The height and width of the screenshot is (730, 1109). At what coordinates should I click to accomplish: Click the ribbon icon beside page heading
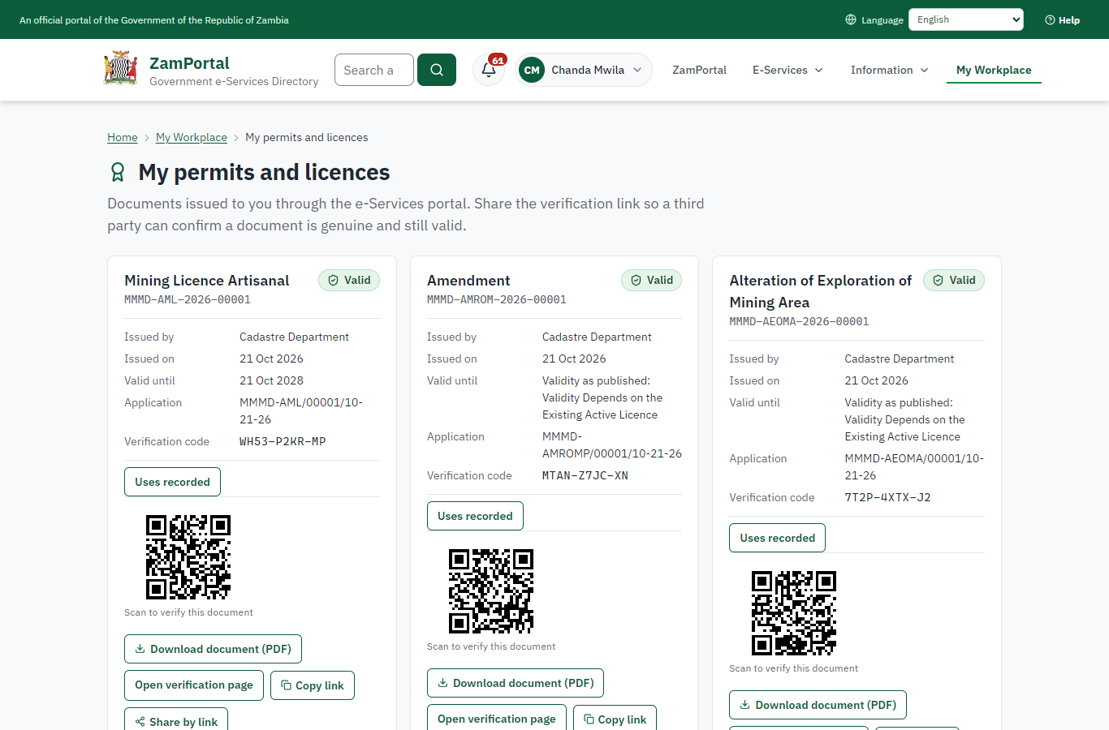click(118, 172)
